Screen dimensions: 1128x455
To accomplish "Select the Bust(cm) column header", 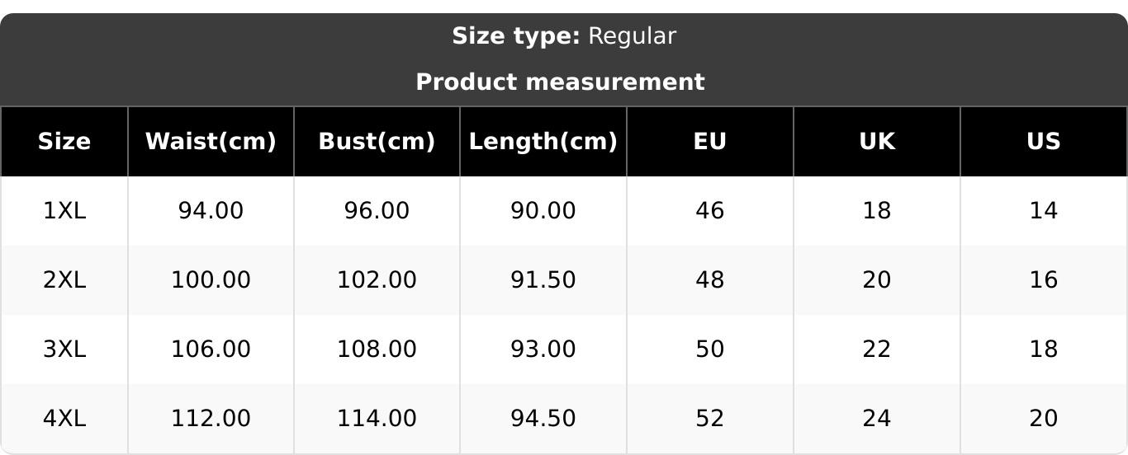I will (377, 142).
